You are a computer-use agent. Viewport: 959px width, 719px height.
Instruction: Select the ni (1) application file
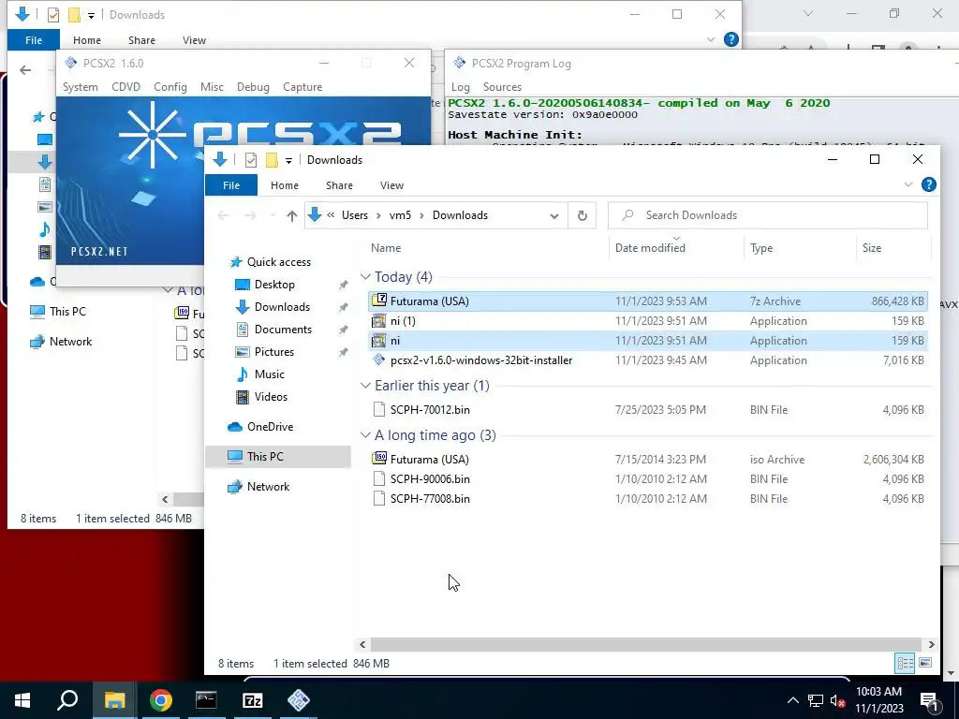[648, 321]
